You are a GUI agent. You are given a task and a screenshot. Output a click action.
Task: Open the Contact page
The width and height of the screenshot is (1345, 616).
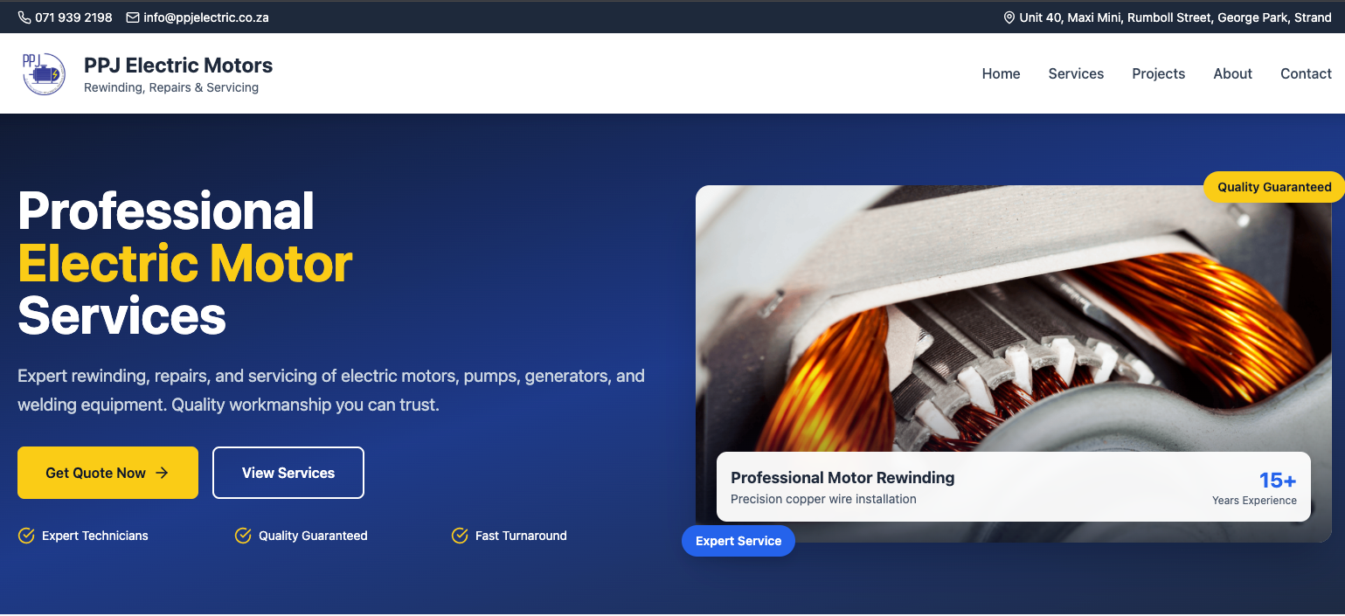point(1306,73)
